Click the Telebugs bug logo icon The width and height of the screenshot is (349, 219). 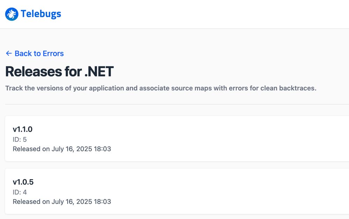(12, 14)
